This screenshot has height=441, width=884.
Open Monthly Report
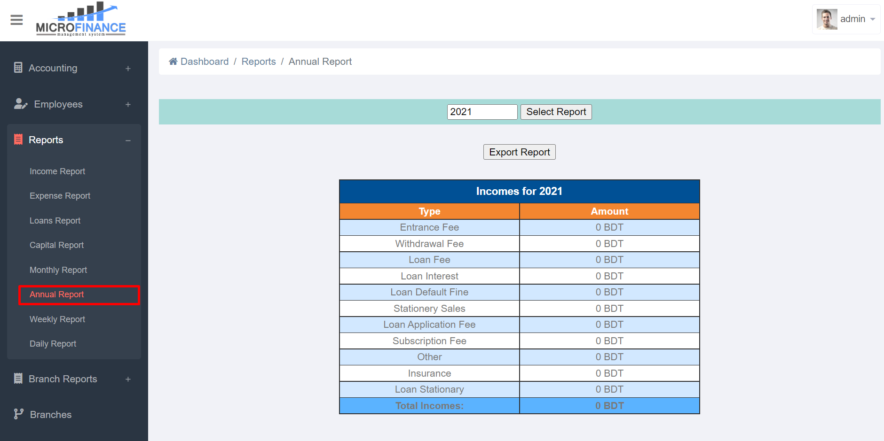click(x=58, y=270)
